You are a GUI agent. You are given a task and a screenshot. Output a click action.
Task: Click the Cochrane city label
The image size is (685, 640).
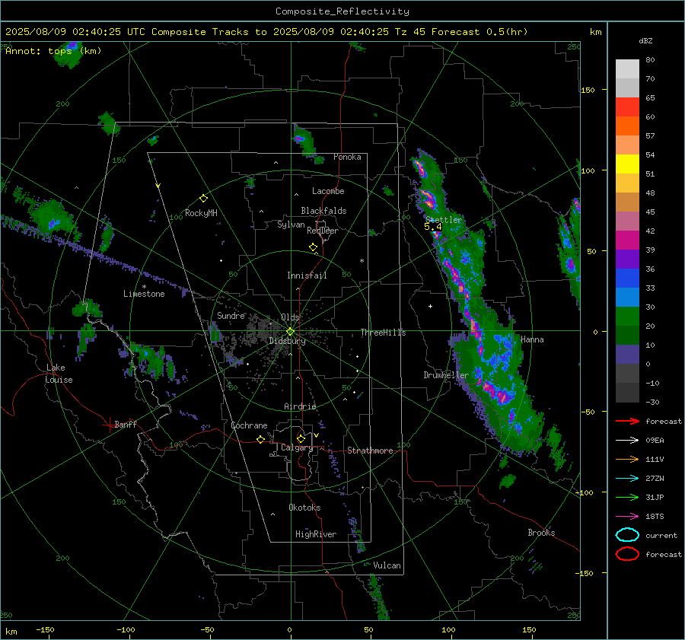tap(249, 425)
